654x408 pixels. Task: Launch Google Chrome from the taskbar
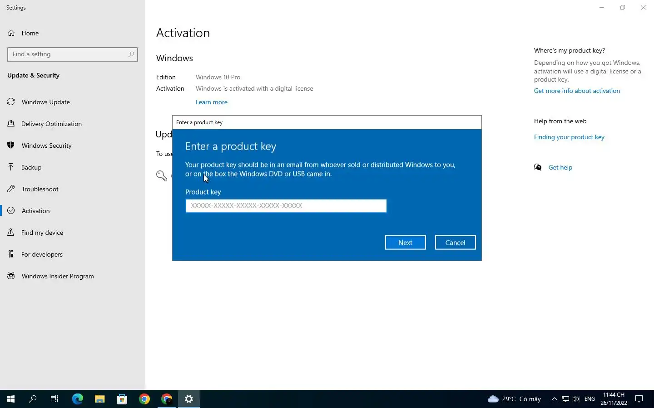[144, 399]
